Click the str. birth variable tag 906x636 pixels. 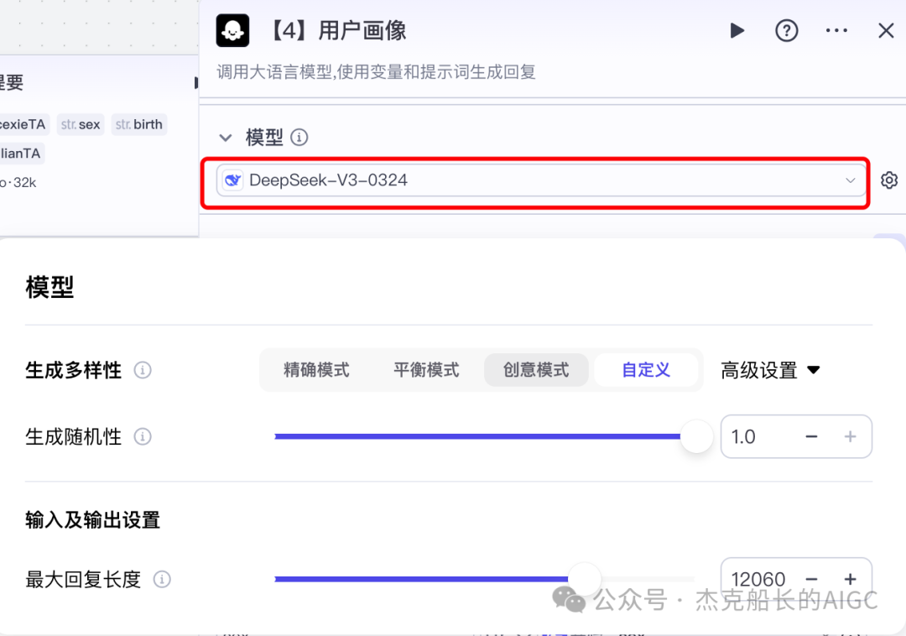138,124
